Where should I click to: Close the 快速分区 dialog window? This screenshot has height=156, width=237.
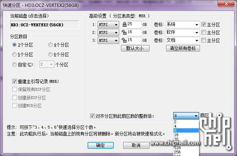[x=226, y=4]
